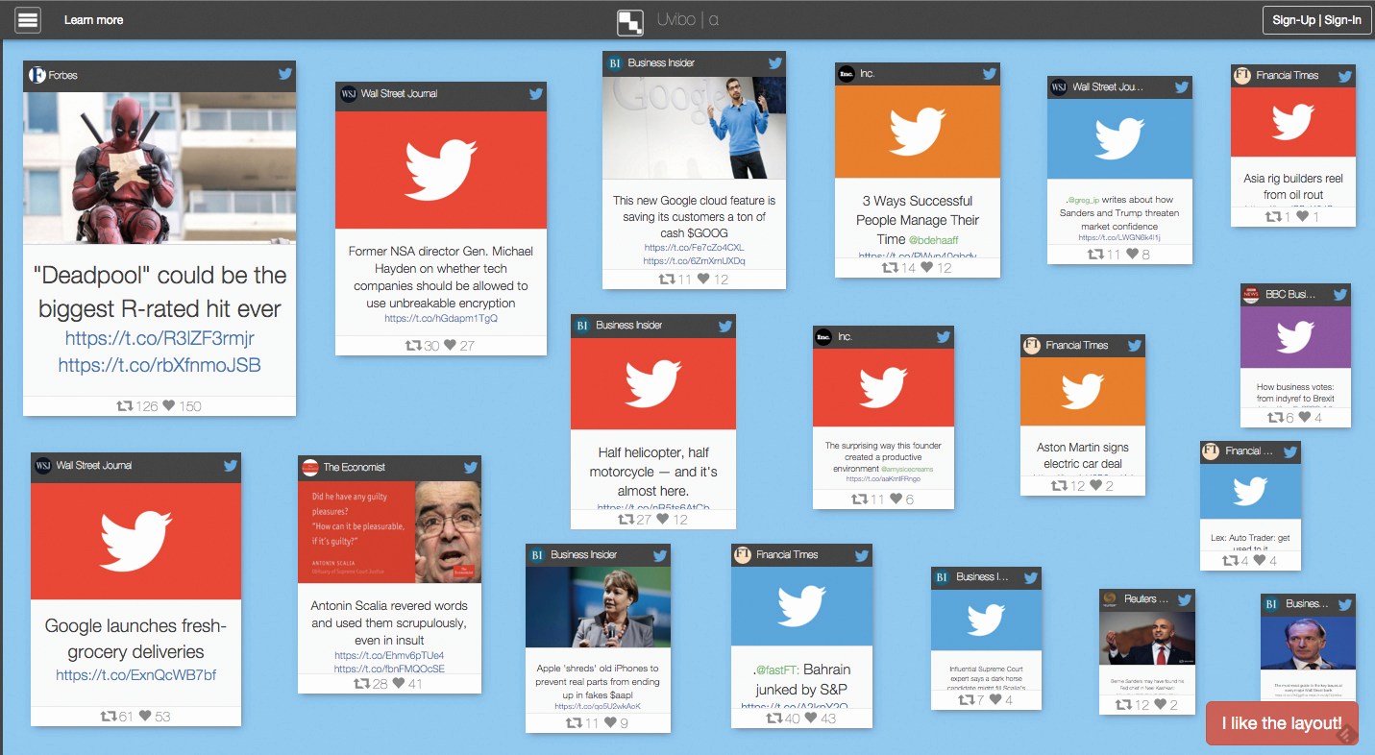The height and width of the screenshot is (755, 1375).
Task: Click the purple BBC Business tweet image
Action: 1294,336
